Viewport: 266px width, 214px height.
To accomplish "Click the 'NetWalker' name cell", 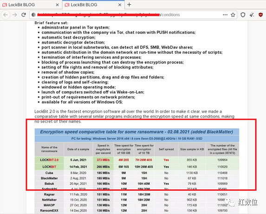I will (49, 200).
